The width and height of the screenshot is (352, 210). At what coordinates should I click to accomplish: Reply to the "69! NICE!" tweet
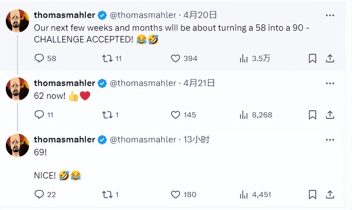[39, 194]
